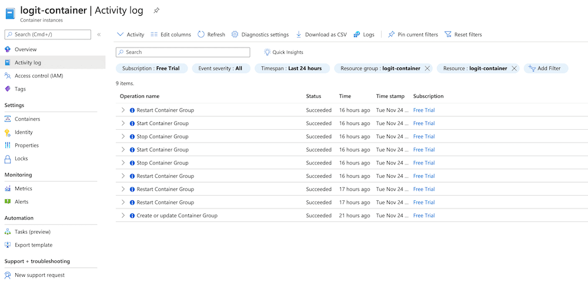Download activity log as CSV
Viewport: 588px width, 289px height.
[321, 35]
